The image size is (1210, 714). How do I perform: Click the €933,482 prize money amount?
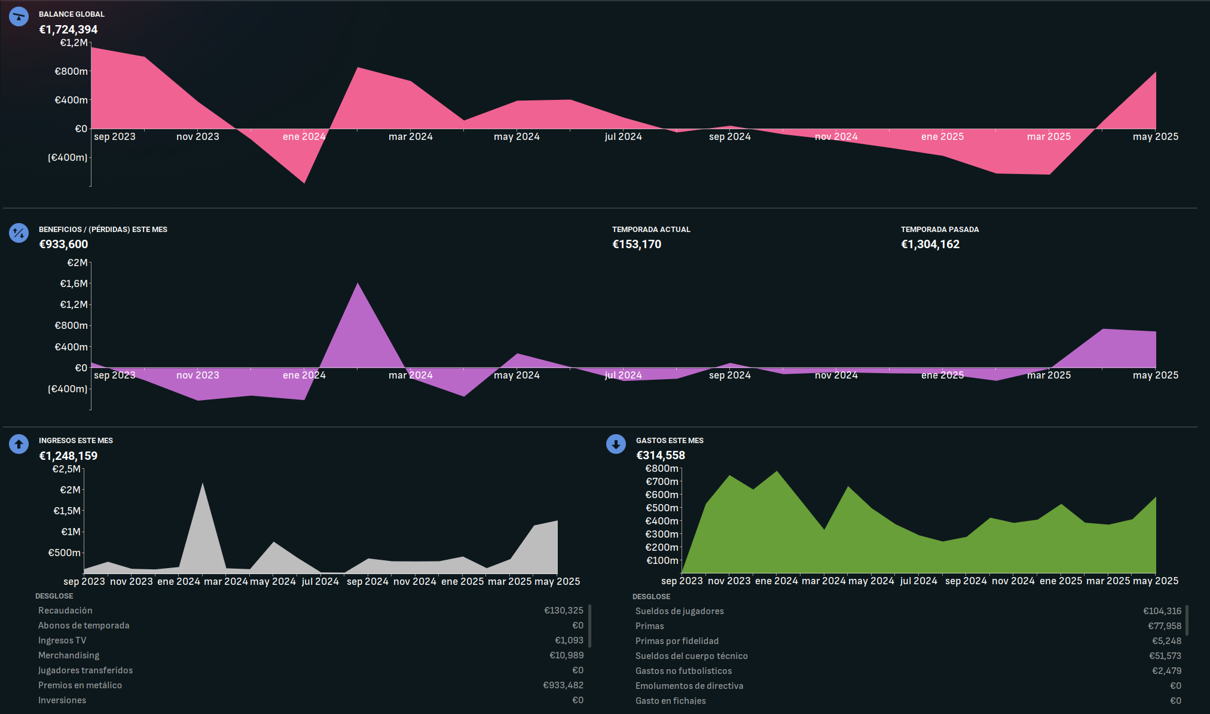click(x=563, y=685)
